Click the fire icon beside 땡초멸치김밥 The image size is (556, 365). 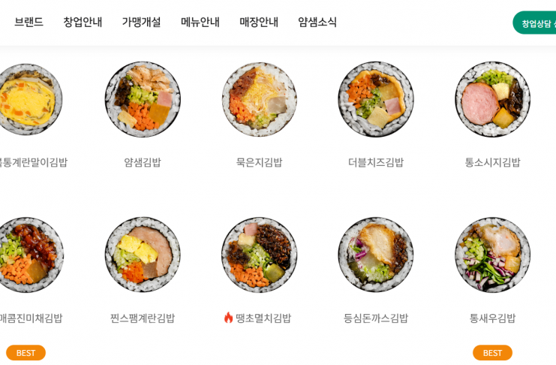228,318
